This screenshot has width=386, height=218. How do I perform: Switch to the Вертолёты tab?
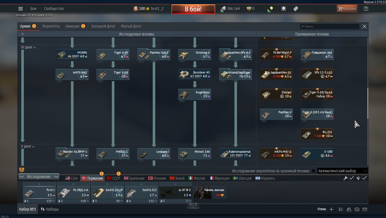point(51,26)
